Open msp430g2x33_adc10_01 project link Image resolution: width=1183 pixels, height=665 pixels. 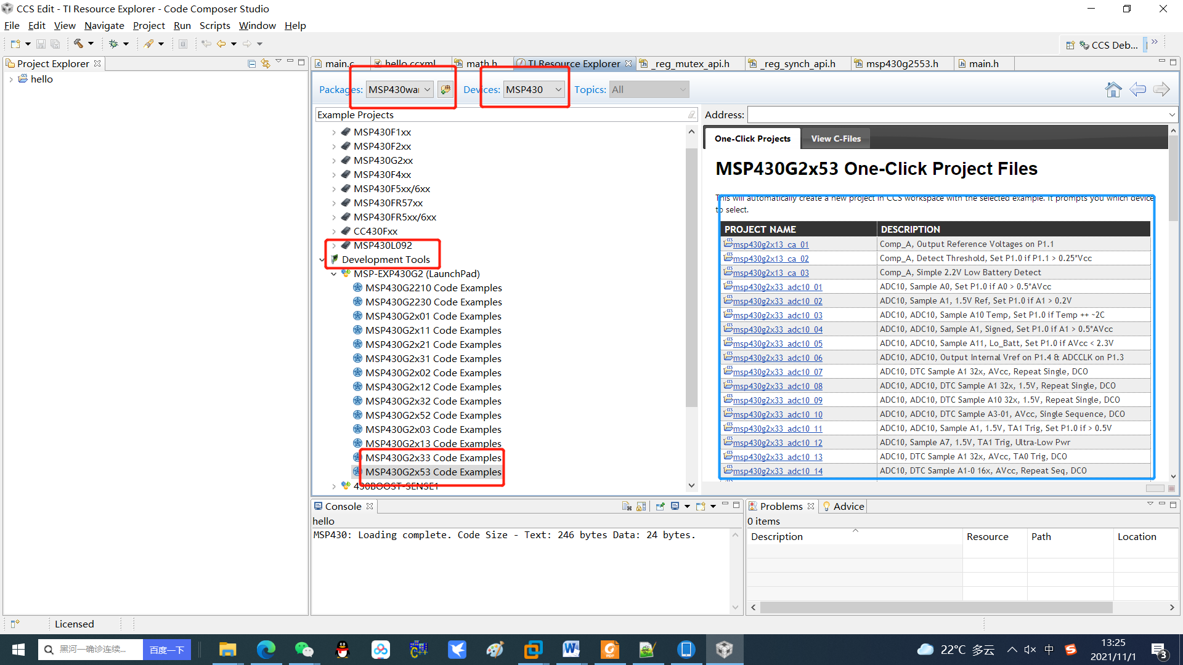(777, 287)
